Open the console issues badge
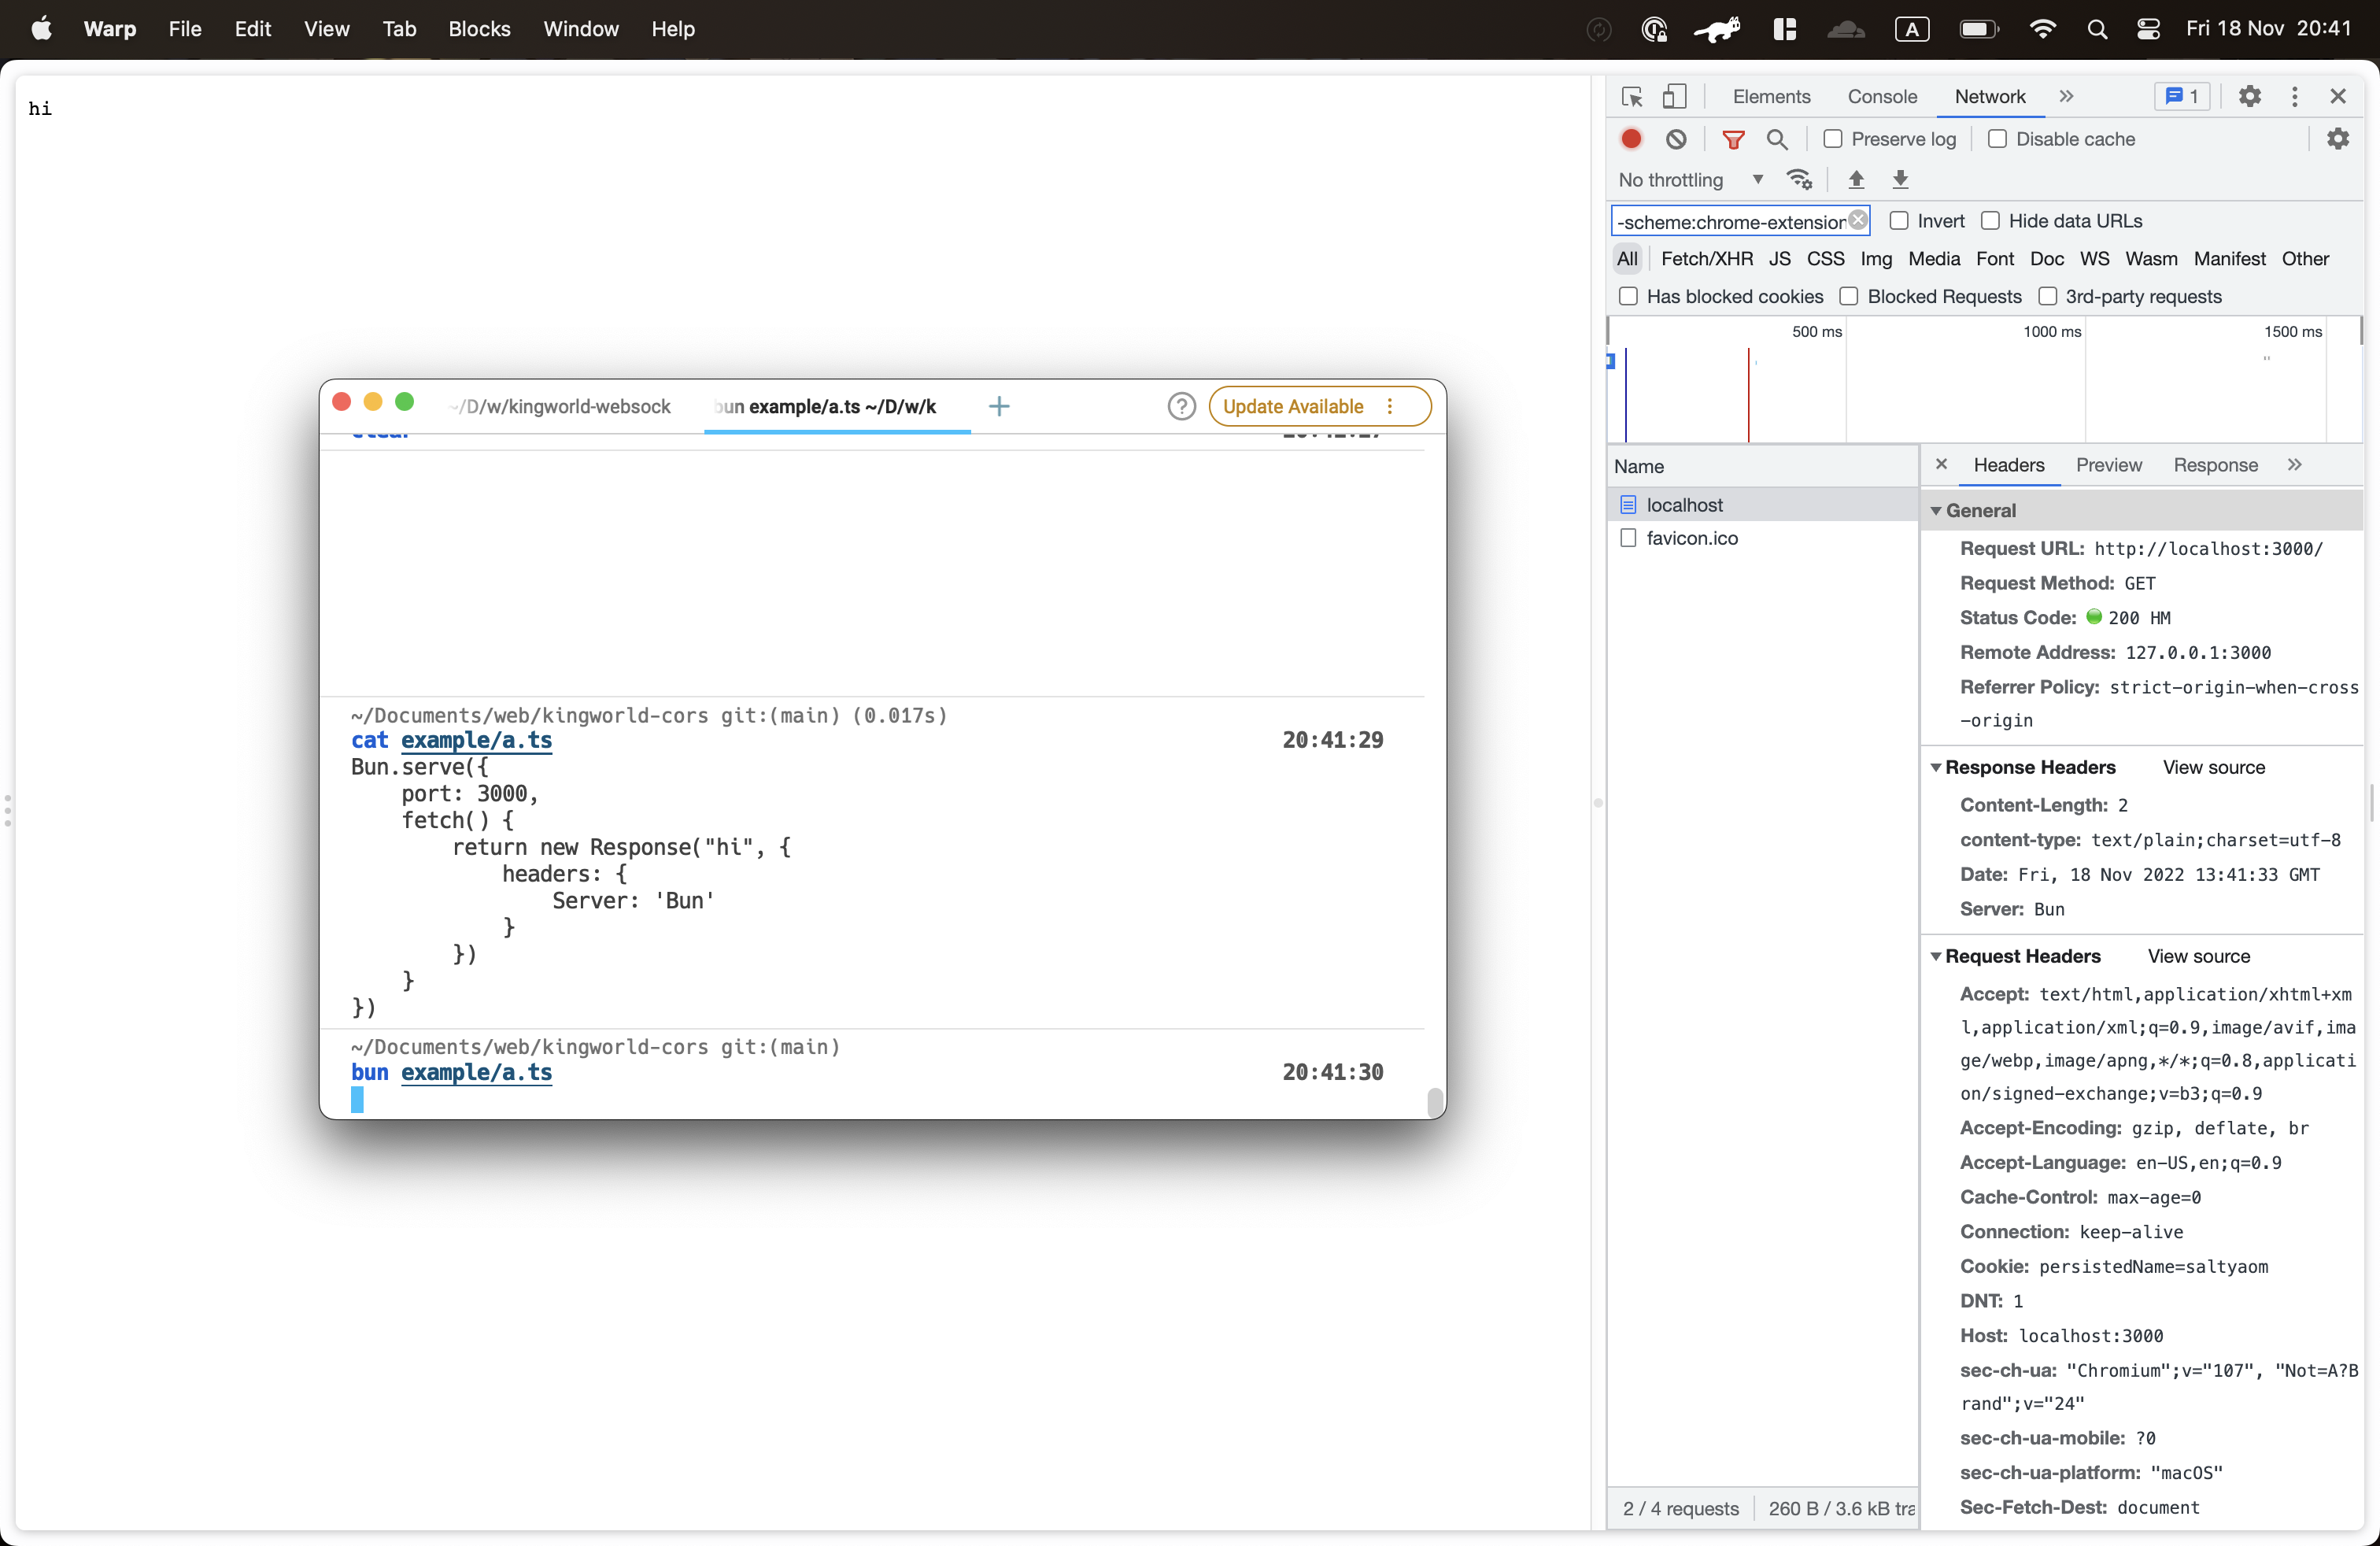2380x1546 pixels. pos(2180,96)
